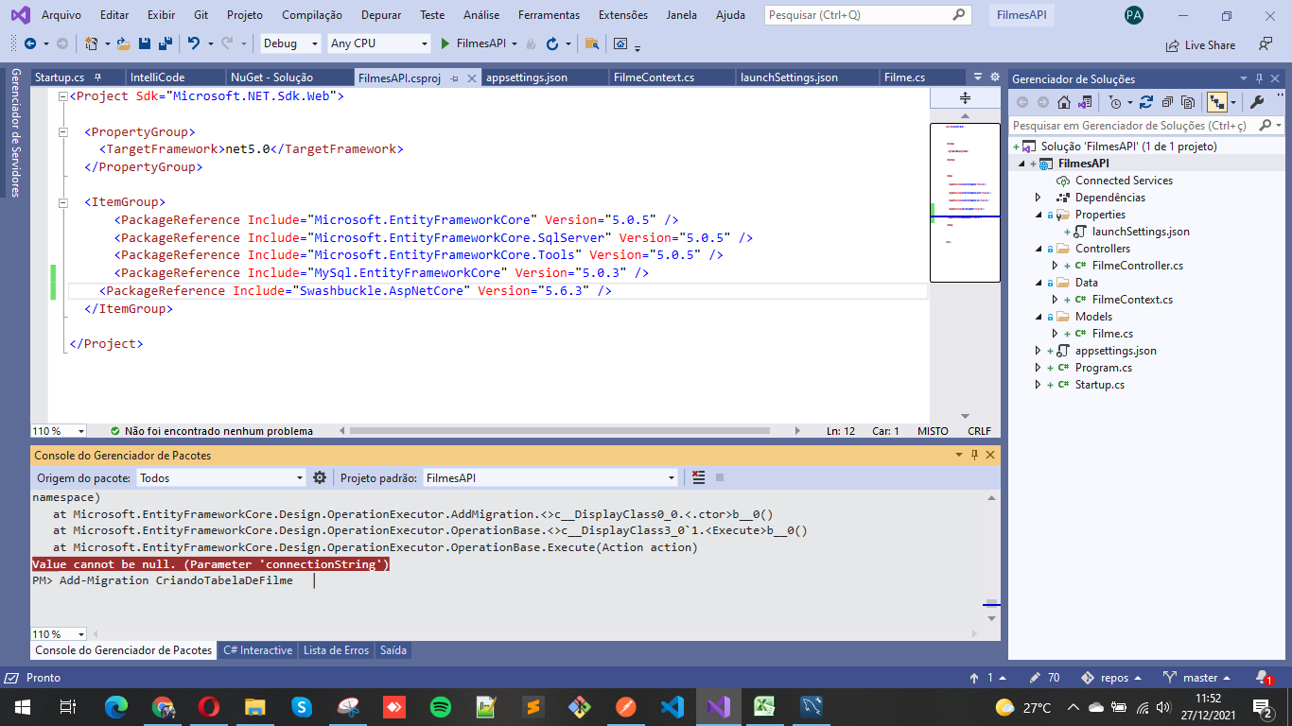Click the editor horizontal scrollbar

pyautogui.click(x=558, y=430)
